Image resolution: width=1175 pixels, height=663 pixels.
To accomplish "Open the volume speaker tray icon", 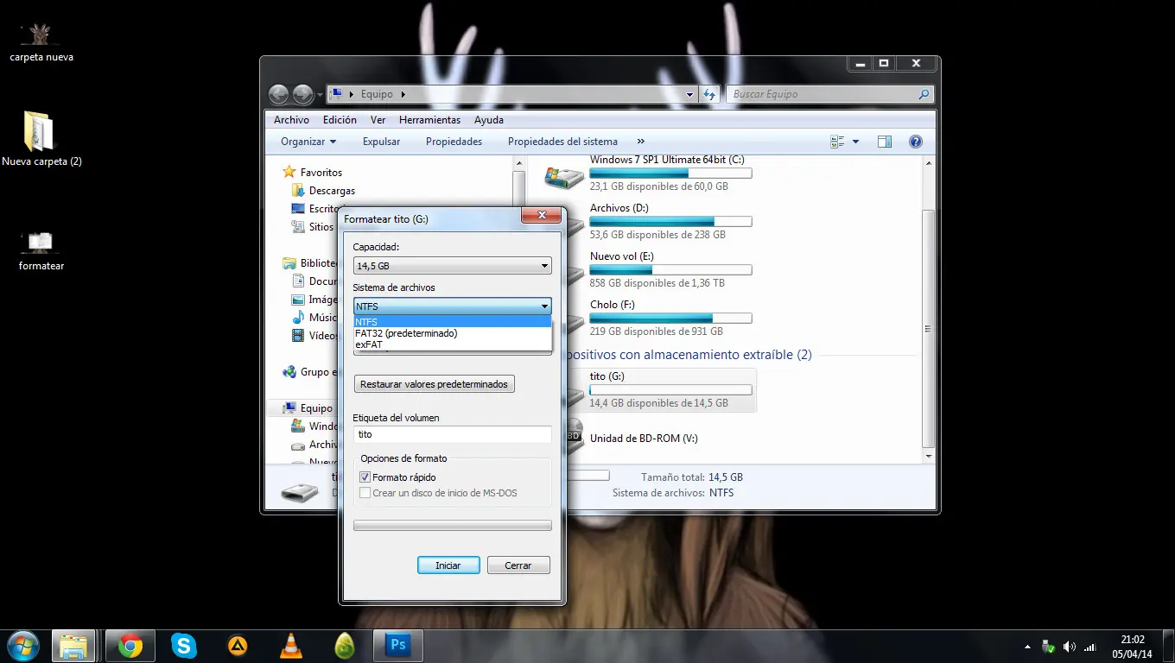I will pyautogui.click(x=1070, y=647).
